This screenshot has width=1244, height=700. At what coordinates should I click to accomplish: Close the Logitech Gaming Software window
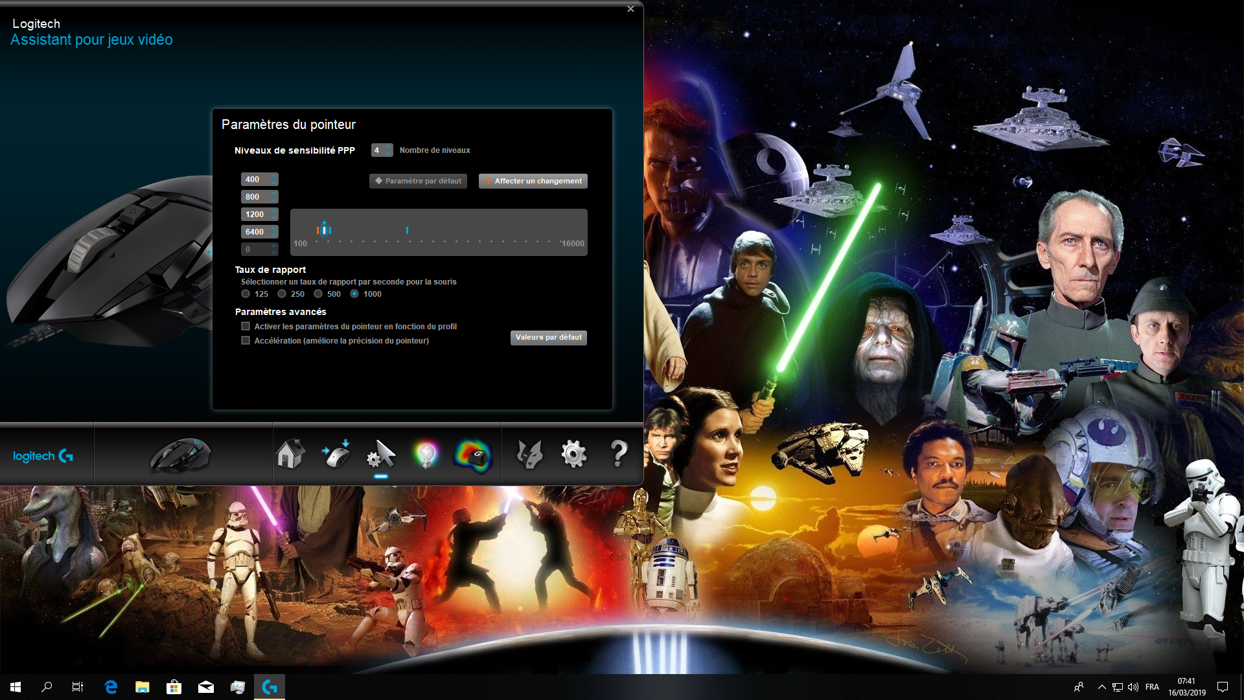click(x=630, y=8)
